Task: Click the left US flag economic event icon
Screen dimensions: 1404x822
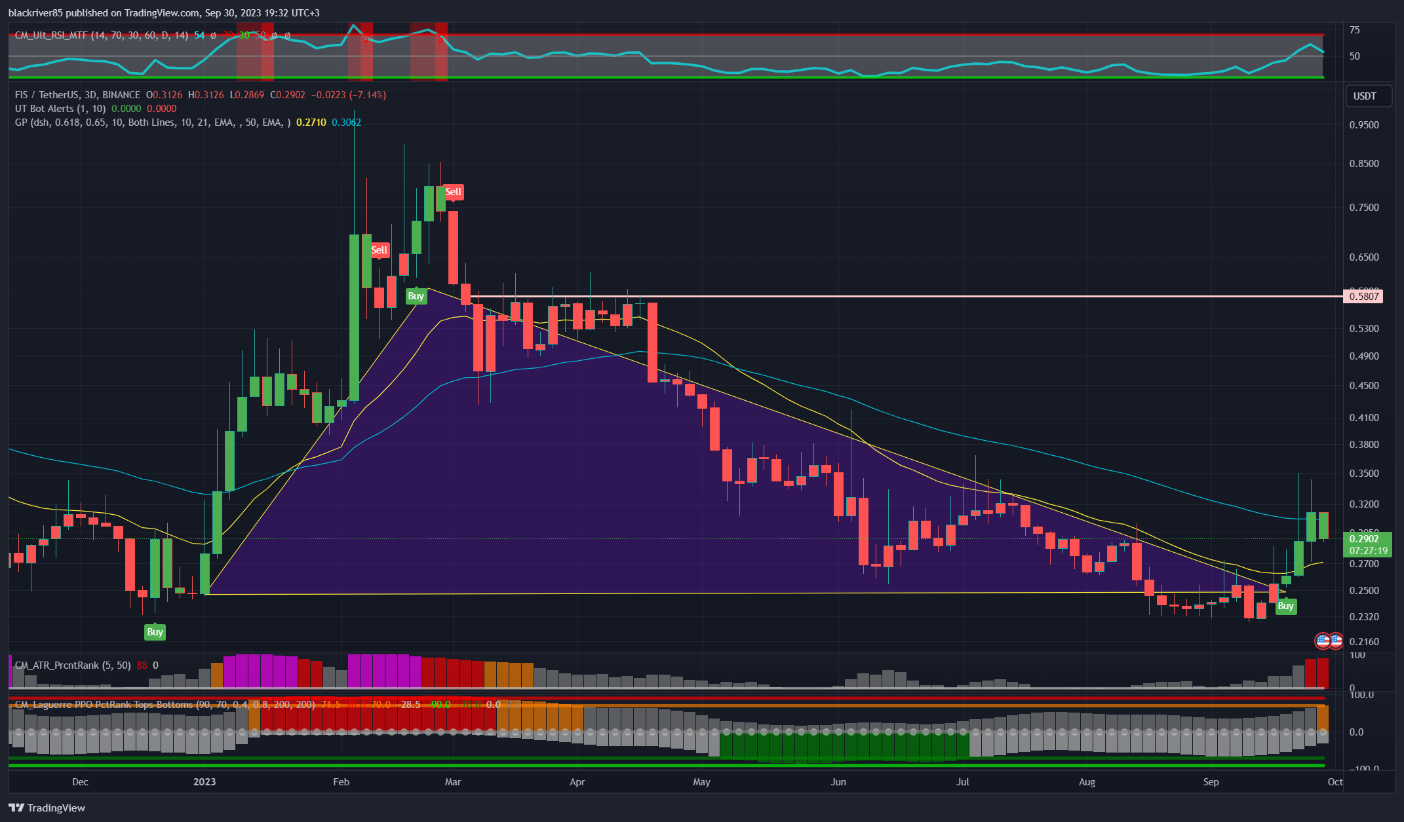Action: [x=1323, y=641]
